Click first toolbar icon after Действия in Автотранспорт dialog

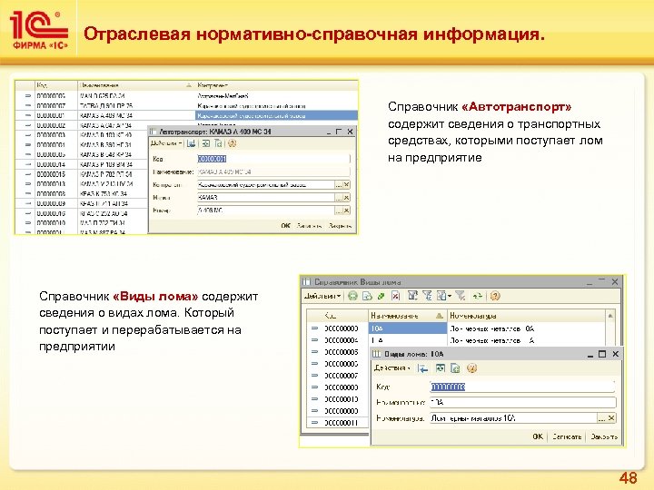191,143
